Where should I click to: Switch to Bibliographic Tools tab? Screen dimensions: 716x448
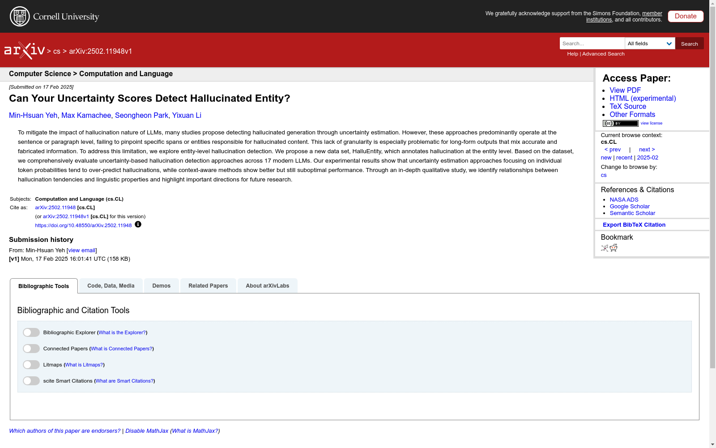point(44,286)
